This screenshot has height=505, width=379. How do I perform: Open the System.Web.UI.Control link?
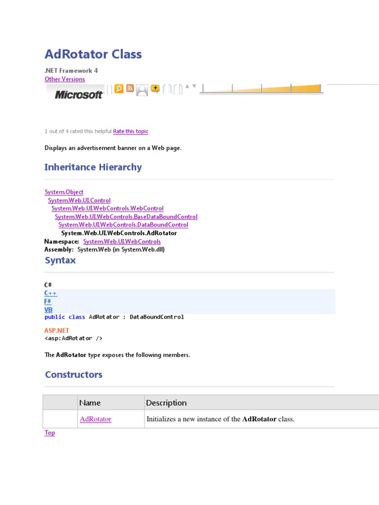click(79, 200)
